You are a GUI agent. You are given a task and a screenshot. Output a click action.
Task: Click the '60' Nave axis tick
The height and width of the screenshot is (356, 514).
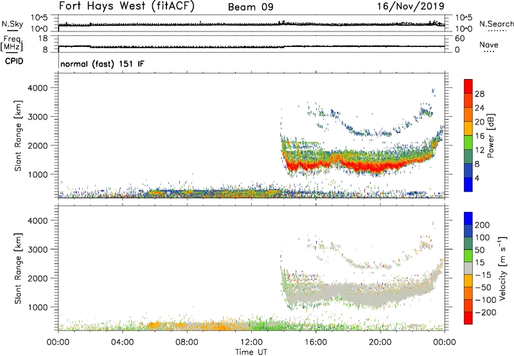(459, 39)
